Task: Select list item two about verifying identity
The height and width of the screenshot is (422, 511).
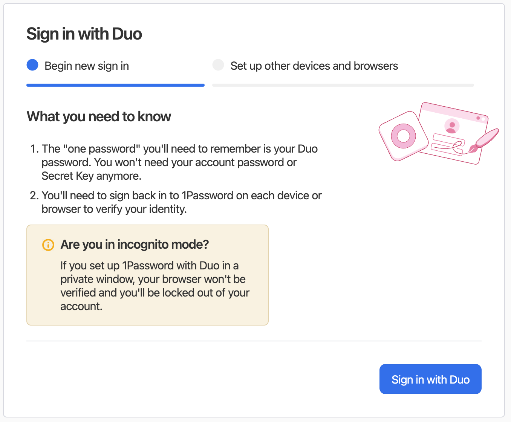Action: (182, 202)
